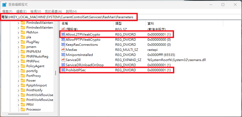Screen dimensions: 242x117
Task: Expand the pla key
Action: [x=18, y=37]
